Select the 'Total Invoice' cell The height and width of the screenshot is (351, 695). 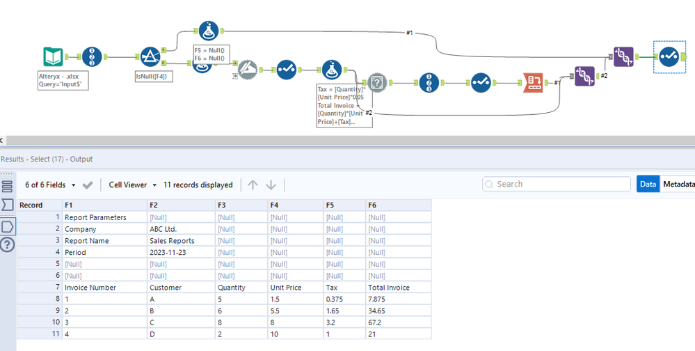399,288
